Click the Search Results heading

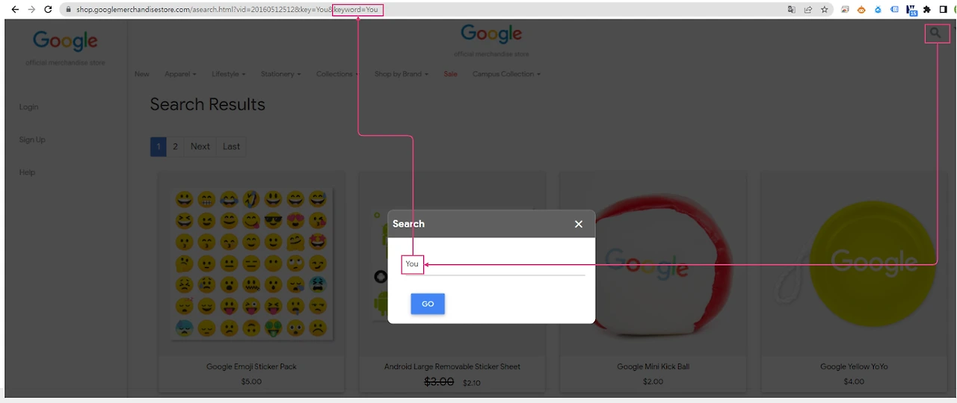click(x=208, y=104)
